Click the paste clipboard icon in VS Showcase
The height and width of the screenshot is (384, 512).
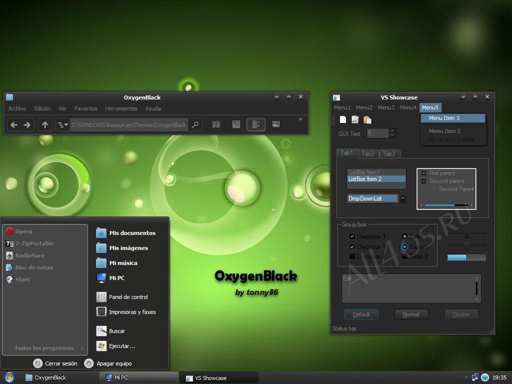(367, 120)
